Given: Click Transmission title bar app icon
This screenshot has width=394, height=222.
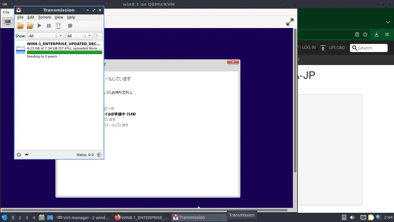Looking at the screenshot, I should (19, 10).
